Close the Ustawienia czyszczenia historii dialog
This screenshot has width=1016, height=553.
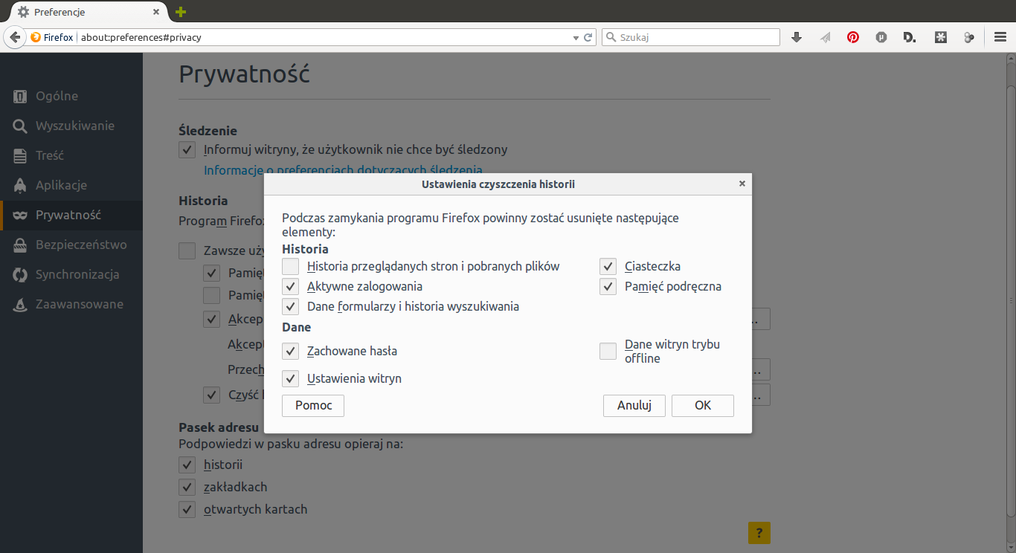[x=742, y=184]
